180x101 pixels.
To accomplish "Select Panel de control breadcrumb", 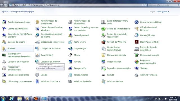I will click(20, 5).
